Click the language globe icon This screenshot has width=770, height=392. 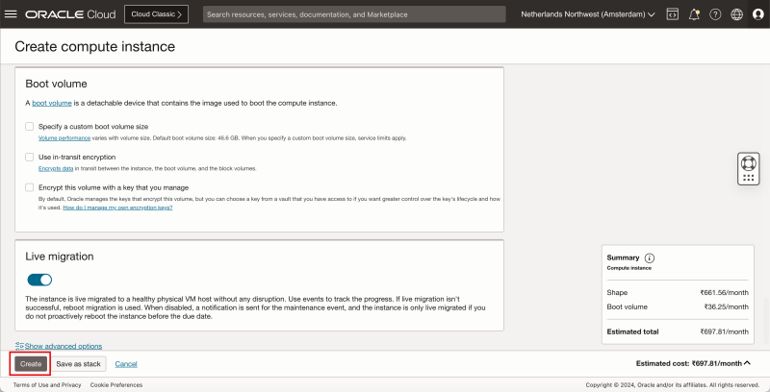(x=736, y=14)
